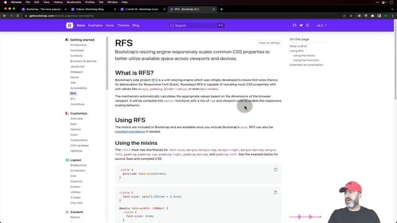Screen dimensions: 397x223
Task: Open the Chrome menu in the menu bar
Action: tap(16, 2)
